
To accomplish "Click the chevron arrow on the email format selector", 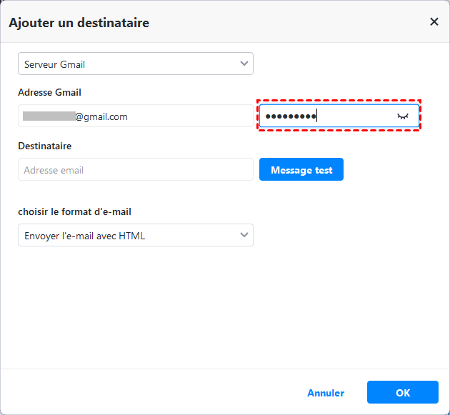I will [x=244, y=234].
